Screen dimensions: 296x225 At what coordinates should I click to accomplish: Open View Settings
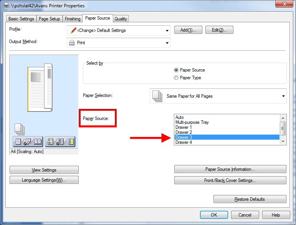[44, 170]
